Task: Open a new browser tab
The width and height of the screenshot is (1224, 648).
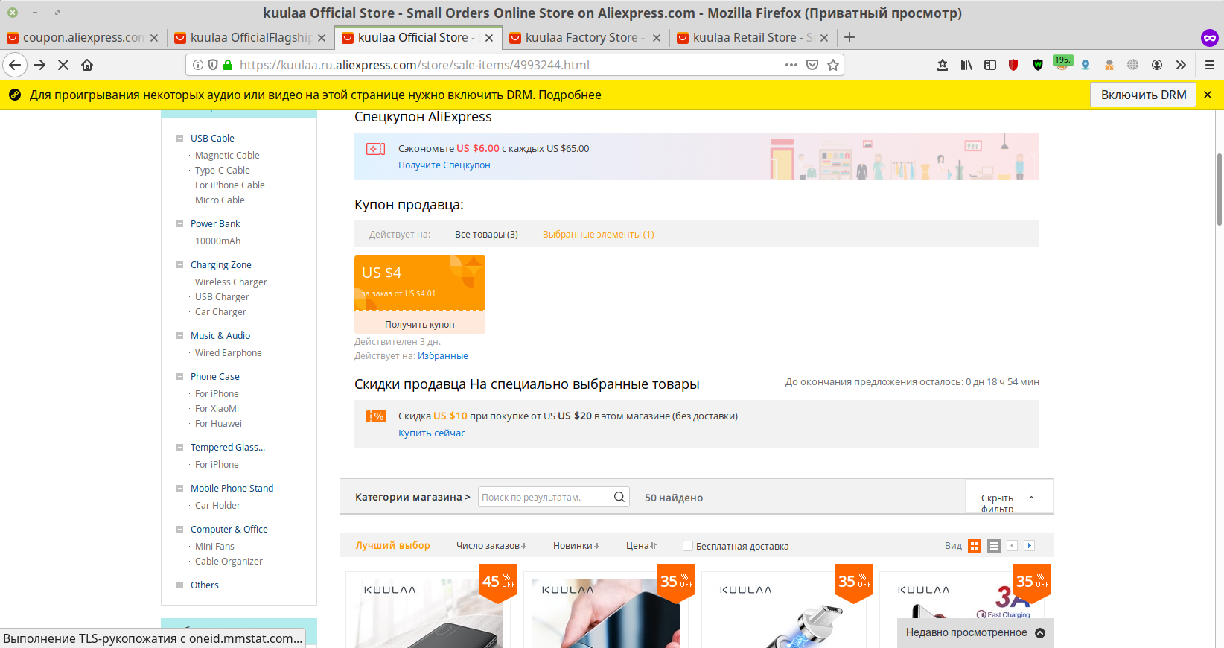Action: click(850, 37)
